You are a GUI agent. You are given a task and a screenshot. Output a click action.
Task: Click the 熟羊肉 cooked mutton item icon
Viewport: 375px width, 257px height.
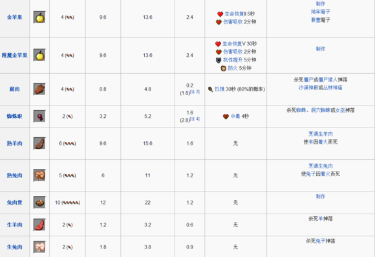[39, 143]
